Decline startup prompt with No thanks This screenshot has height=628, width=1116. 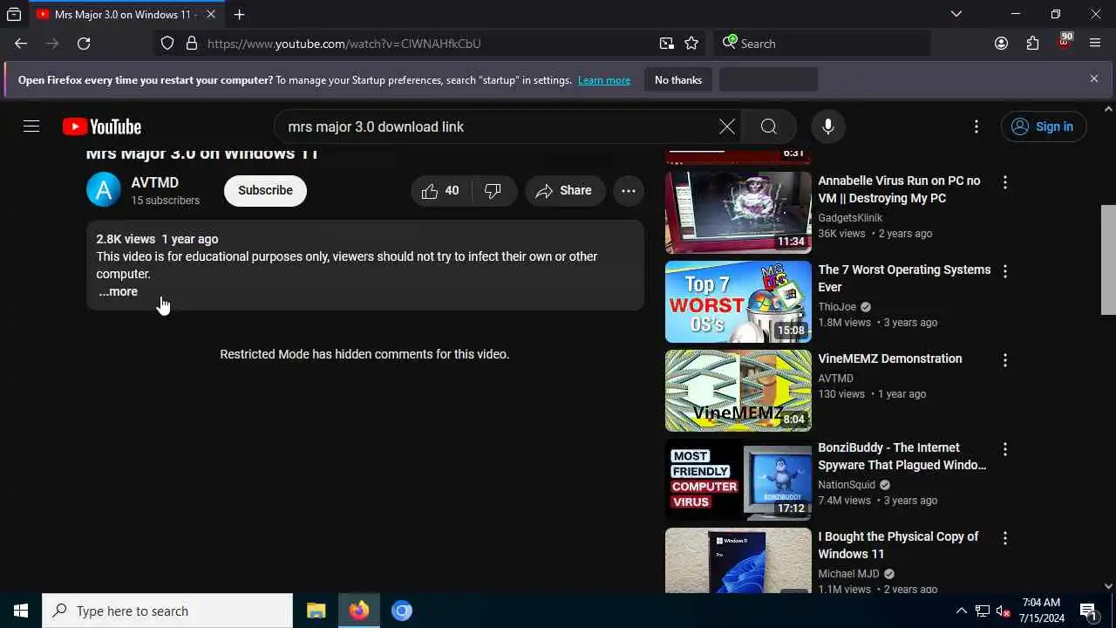678,80
